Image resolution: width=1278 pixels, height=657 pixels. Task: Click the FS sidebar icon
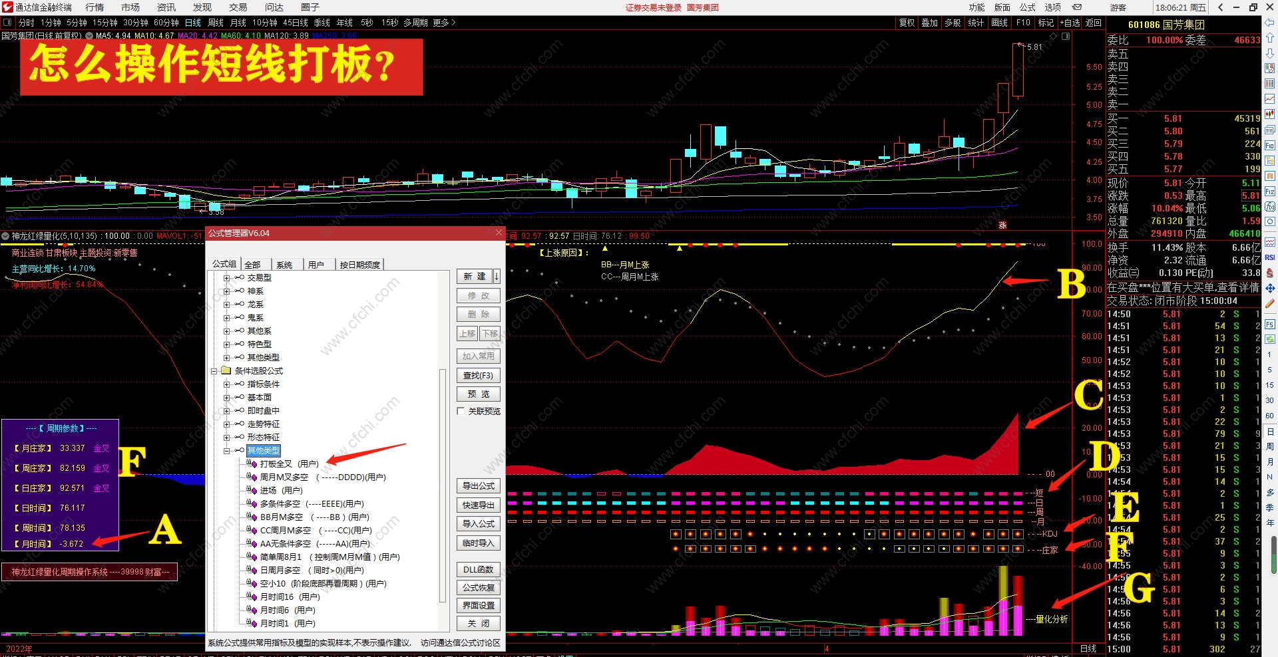1269,324
